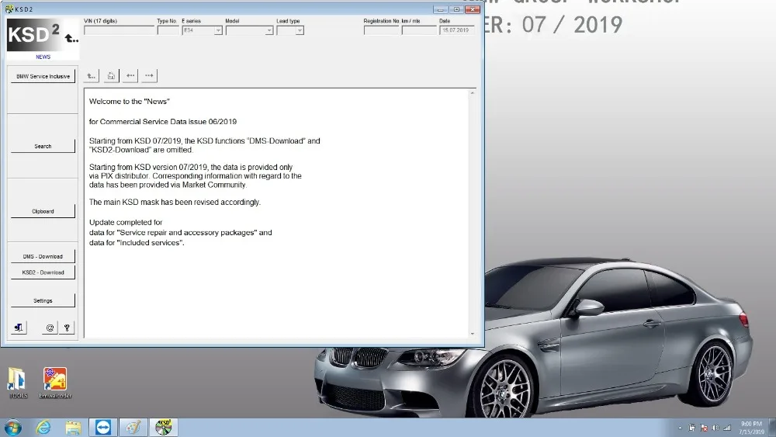Click the power plug tray icon
The height and width of the screenshot is (437, 776).
pos(691,428)
